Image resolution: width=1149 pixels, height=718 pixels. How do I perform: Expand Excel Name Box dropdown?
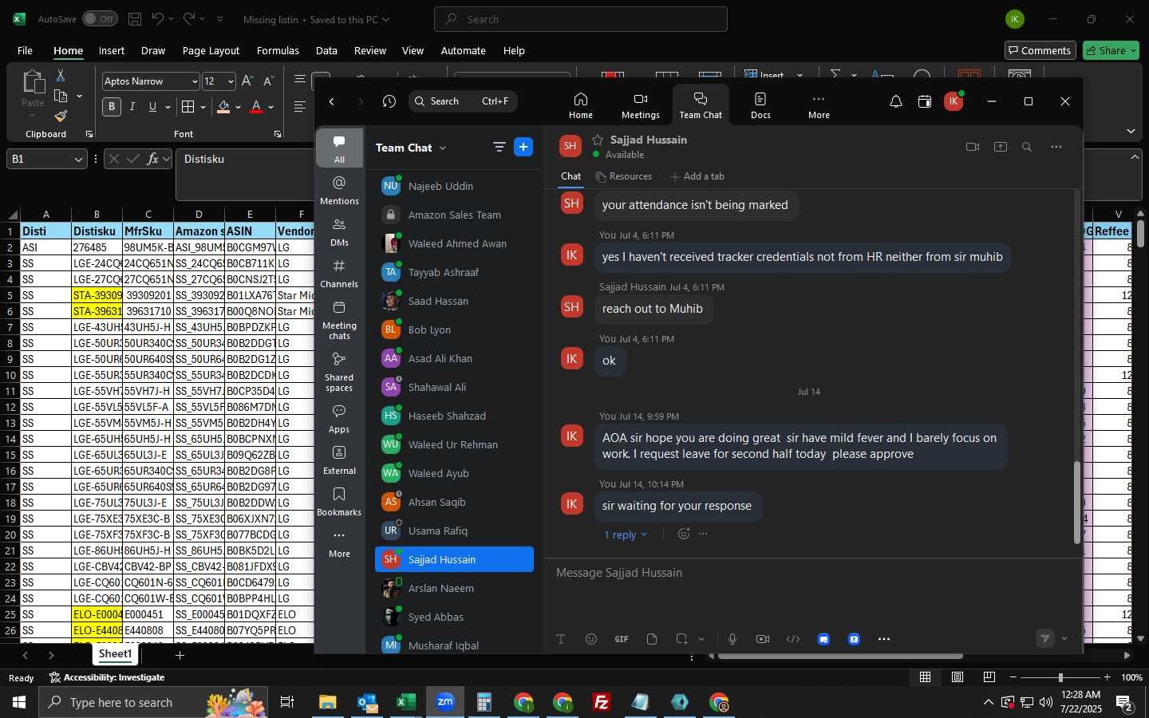(x=78, y=160)
